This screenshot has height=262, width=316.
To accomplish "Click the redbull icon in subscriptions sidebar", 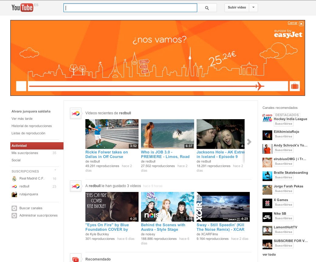I will [x=14, y=186].
